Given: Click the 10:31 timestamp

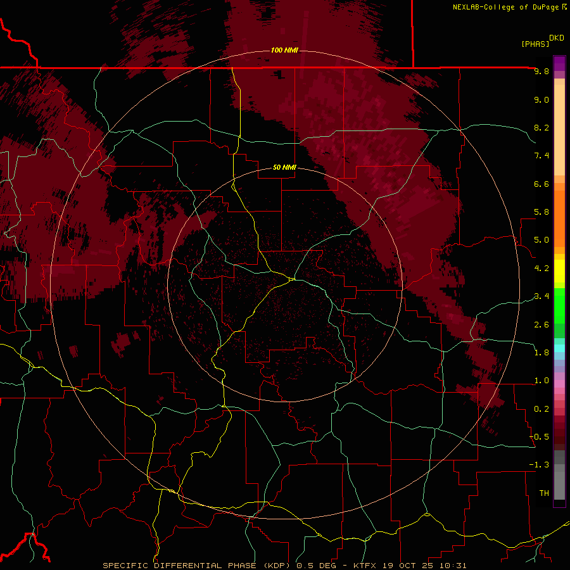Looking at the screenshot, I should coord(453,566).
